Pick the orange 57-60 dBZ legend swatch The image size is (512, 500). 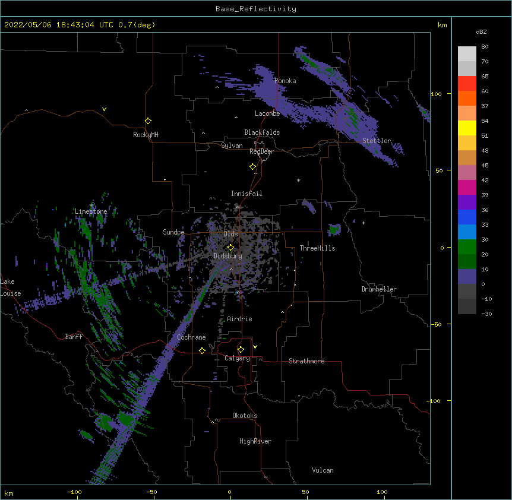pyautogui.click(x=467, y=98)
